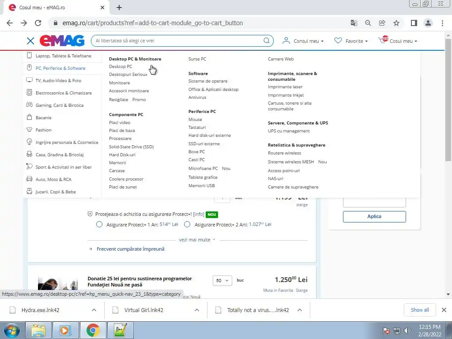Open Routere wireless link
Viewport: 452px width, 339px height.
[x=284, y=153]
